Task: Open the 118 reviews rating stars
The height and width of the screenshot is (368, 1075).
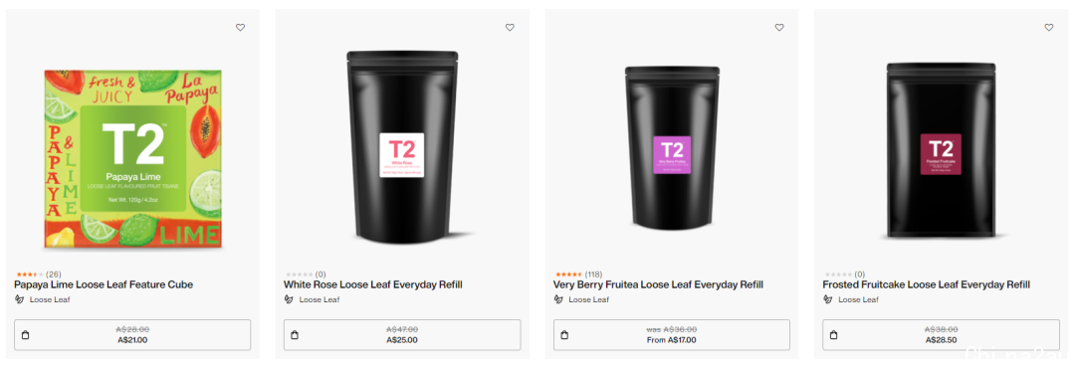Action: (568, 275)
